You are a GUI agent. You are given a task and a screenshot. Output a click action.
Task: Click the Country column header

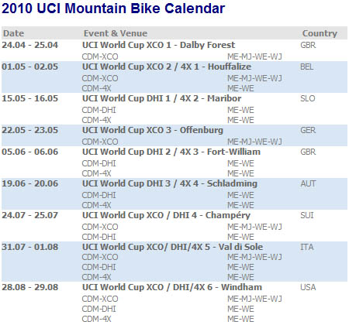click(x=320, y=33)
